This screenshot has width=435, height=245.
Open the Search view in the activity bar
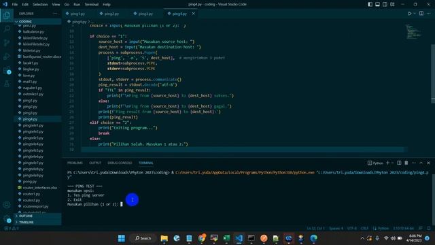[x=7, y=29]
